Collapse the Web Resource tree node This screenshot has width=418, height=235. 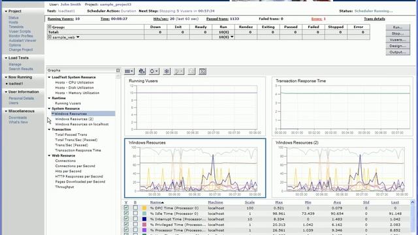pos(49,155)
